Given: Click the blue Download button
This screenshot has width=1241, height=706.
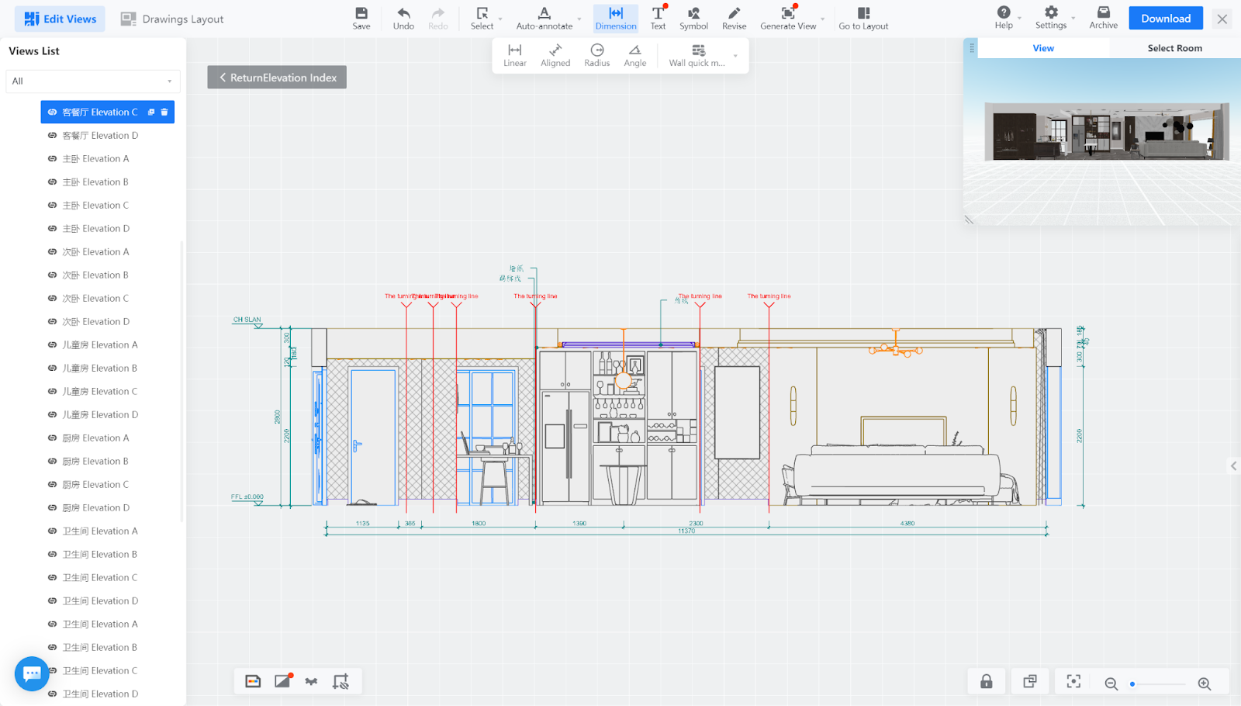Looking at the screenshot, I should (x=1165, y=19).
